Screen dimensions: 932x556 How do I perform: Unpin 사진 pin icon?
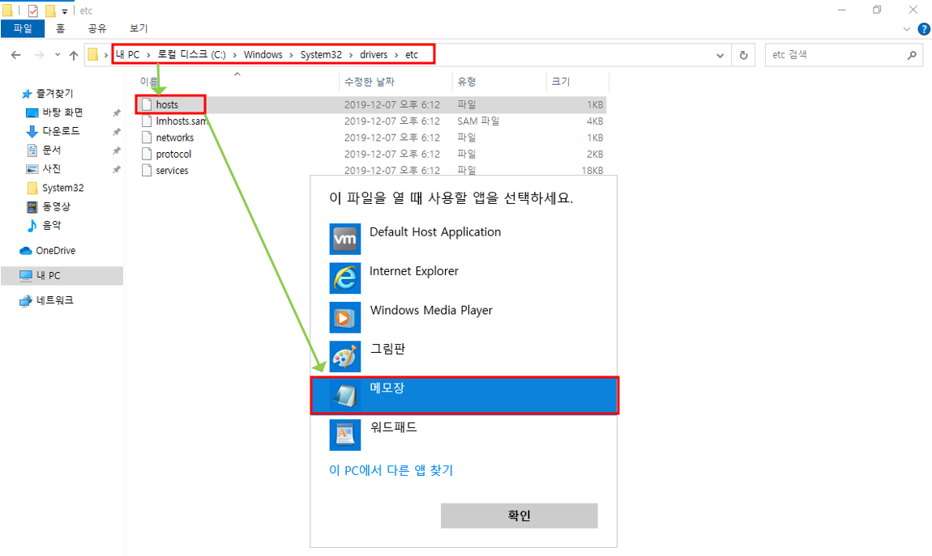click(x=117, y=170)
